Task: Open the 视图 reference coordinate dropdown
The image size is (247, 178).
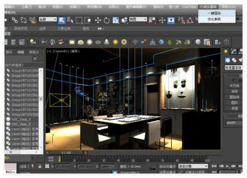Action: (138, 19)
